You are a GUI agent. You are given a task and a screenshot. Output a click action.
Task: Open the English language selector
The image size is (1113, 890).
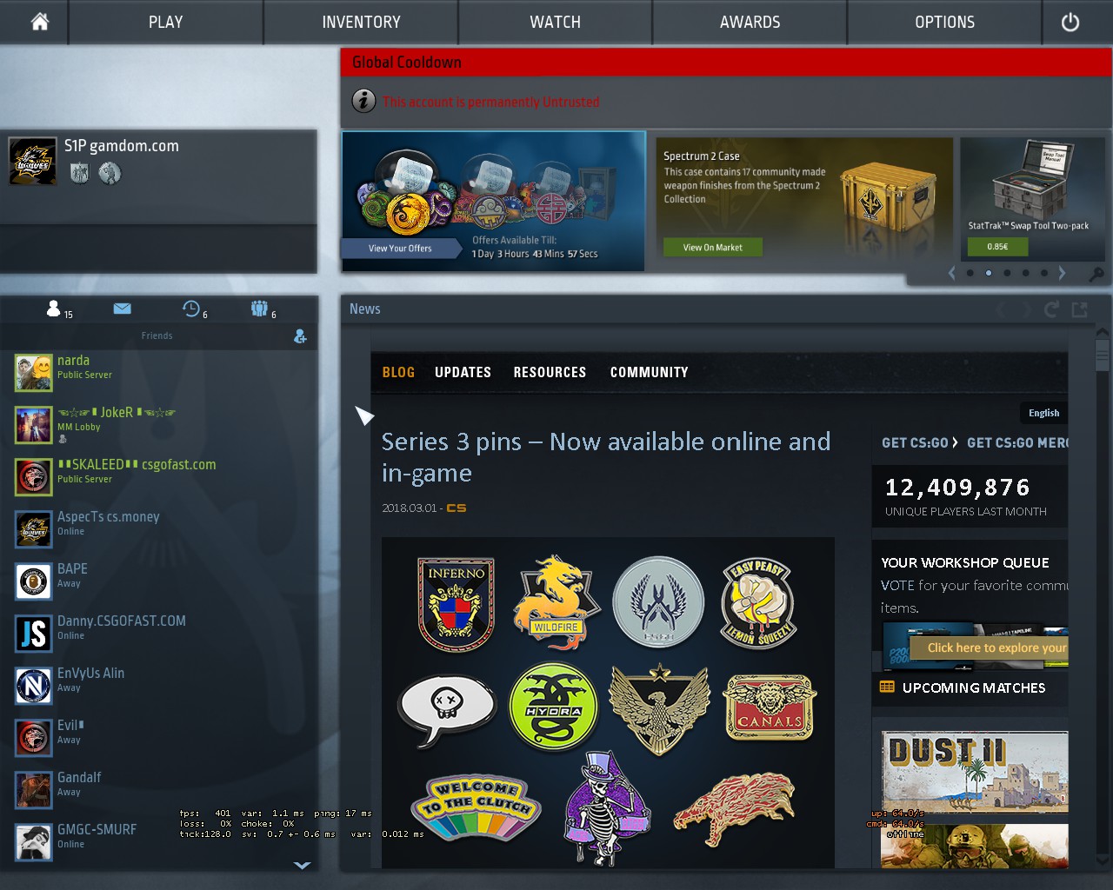point(1043,413)
